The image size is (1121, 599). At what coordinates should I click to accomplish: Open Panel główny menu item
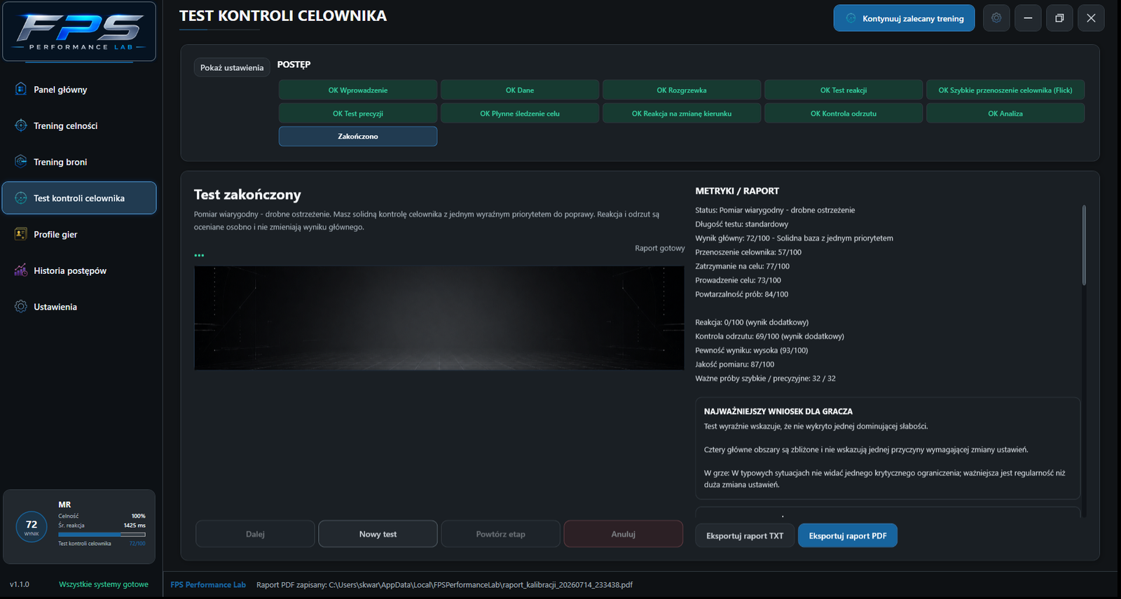79,89
